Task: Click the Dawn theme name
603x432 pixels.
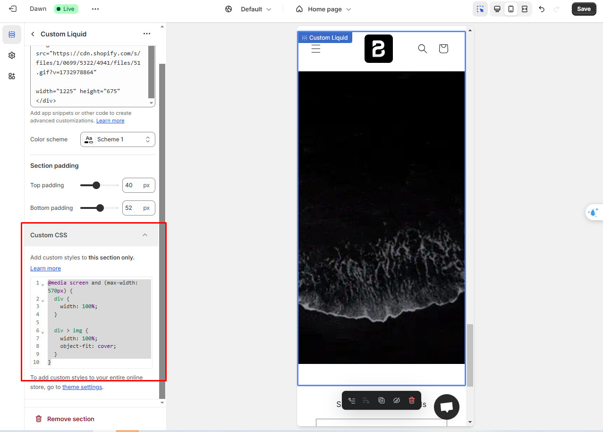Action: pos(38,9)
